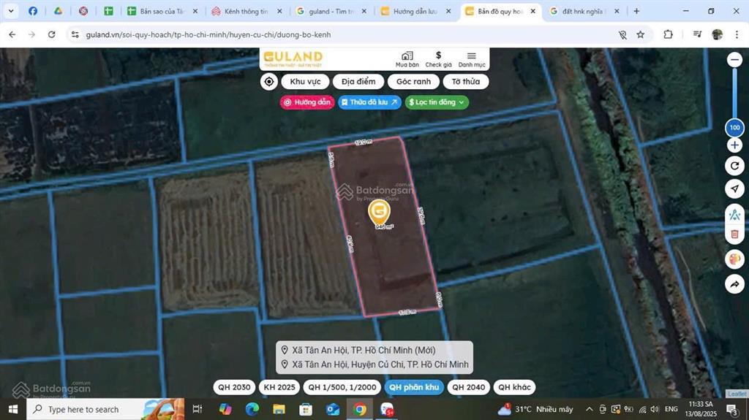Click the Check giá dollar icon
This screenshot has height=420, width=749.
point(438,56)
